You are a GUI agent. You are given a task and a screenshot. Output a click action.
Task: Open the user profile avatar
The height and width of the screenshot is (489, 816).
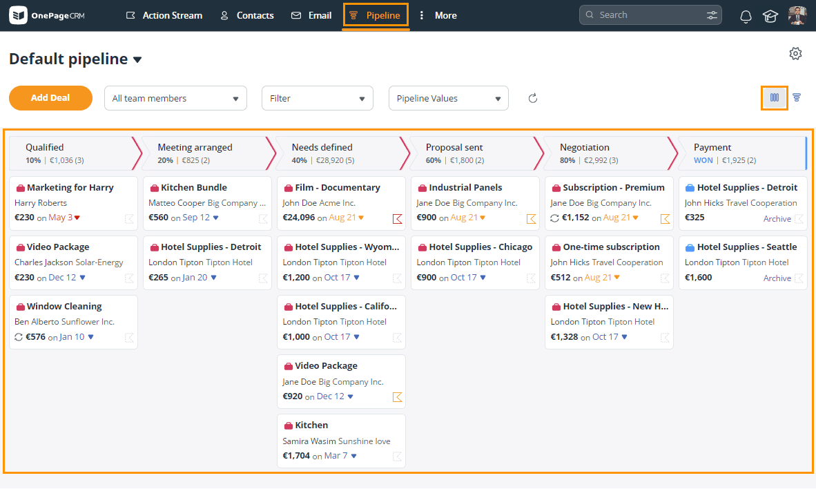[797, 15]
